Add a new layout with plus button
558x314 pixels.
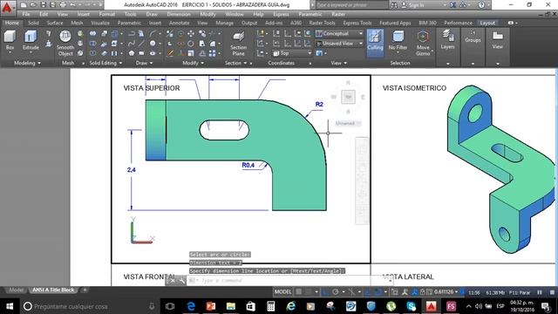[85, 290]
